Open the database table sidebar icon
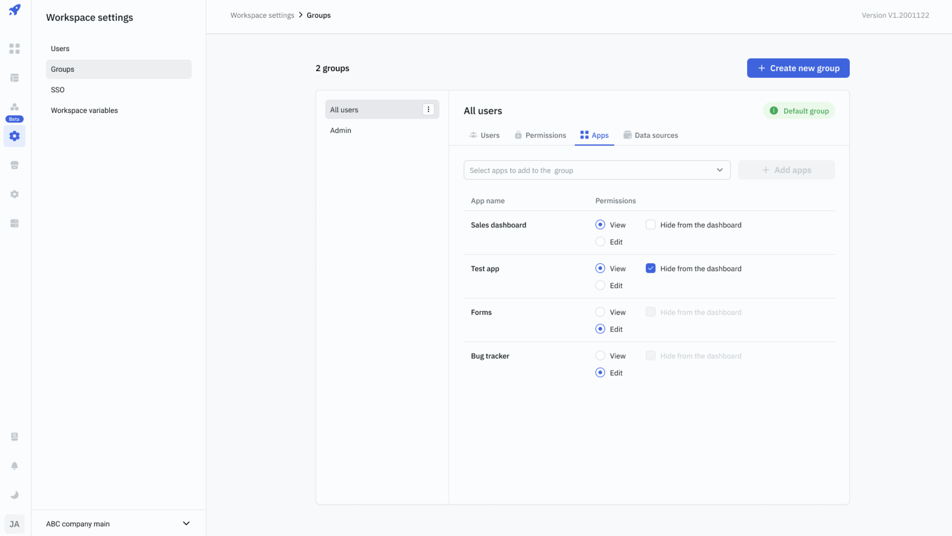This screenshot has height=536, width=952. click(14, 78)
